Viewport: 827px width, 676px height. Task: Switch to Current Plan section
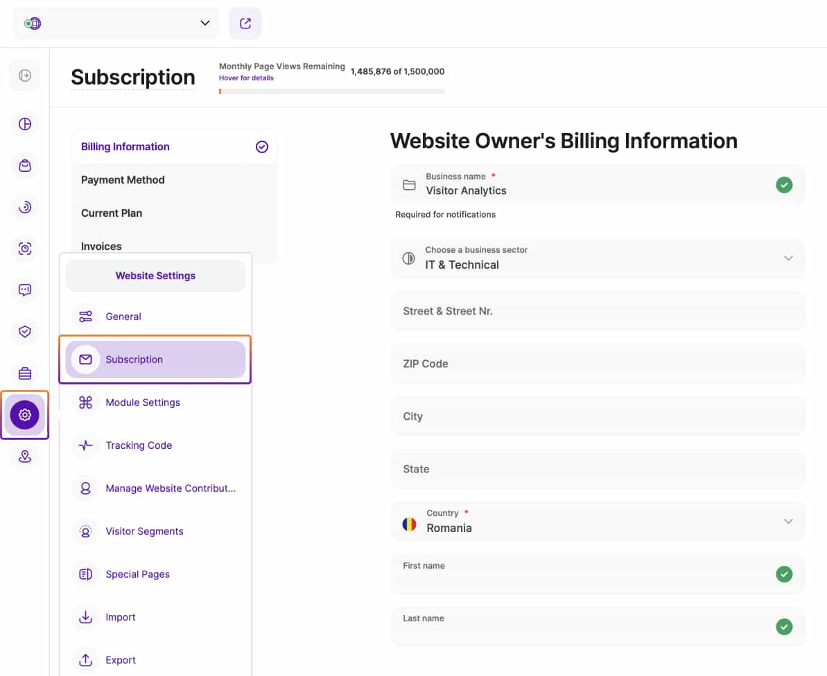(x=112, y=213)
